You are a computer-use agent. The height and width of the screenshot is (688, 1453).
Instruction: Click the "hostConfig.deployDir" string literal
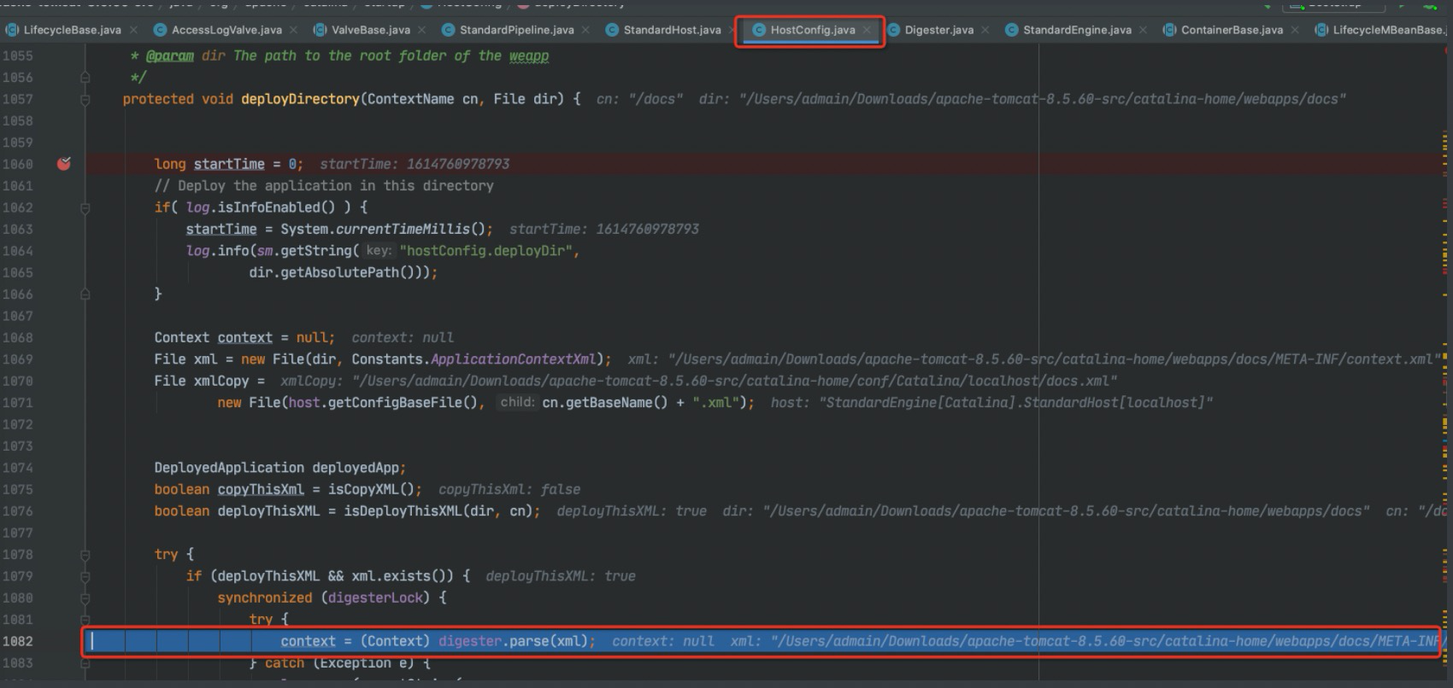[485, 251]
